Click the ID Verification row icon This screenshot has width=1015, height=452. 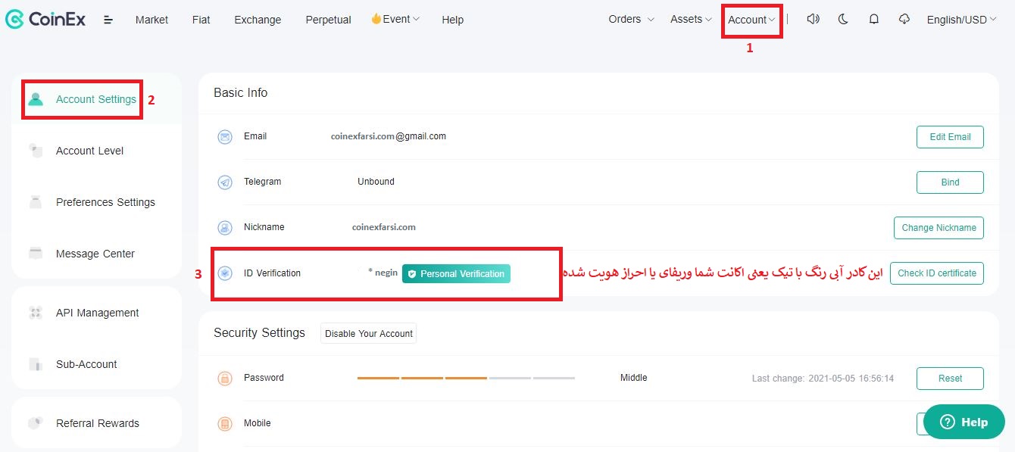click(x=225, y=273)
